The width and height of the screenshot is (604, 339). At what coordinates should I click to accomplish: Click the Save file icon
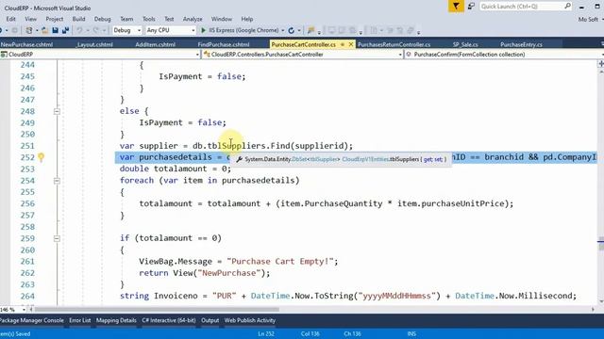55,30
